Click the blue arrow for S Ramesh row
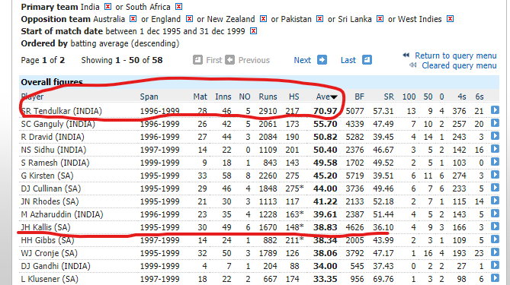The height and width of the screenshot is (285, 510). (495, 162)
